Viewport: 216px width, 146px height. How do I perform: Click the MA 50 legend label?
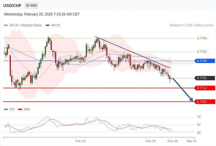coord(56,25)
